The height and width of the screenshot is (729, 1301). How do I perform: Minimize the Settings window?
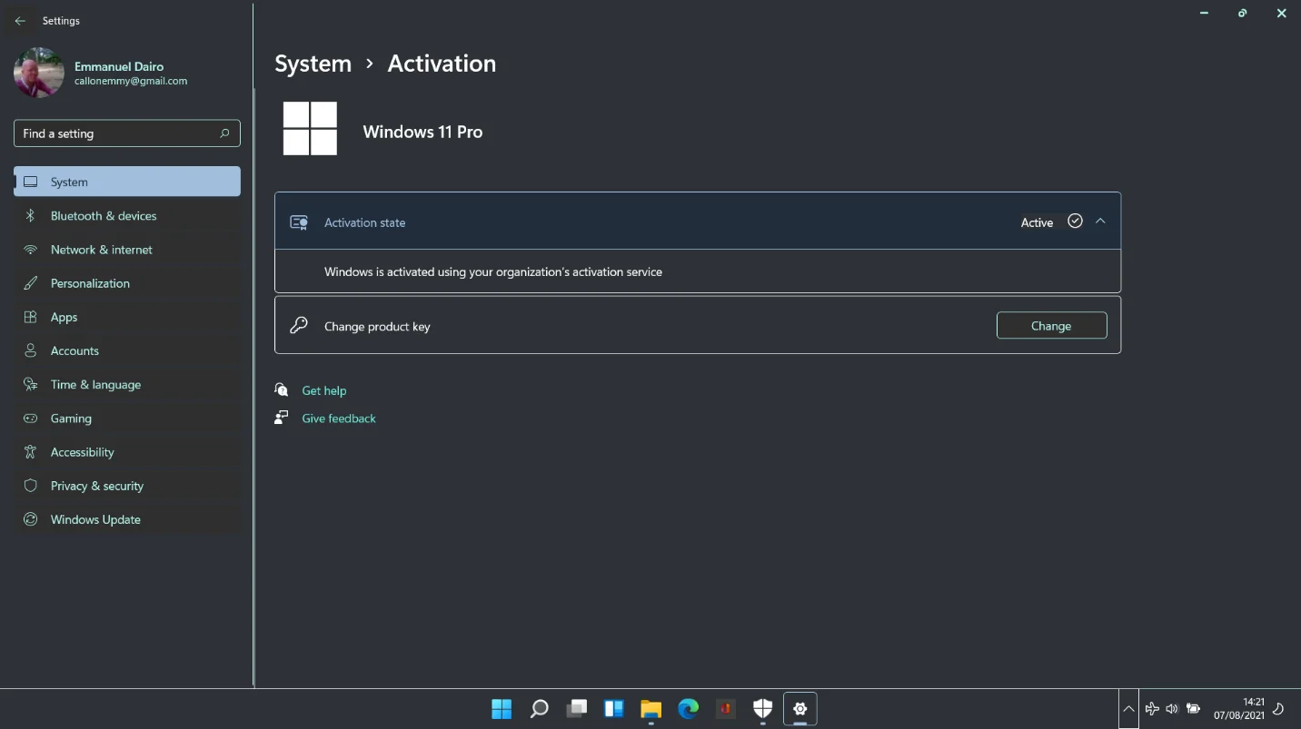pos(1205,14)
